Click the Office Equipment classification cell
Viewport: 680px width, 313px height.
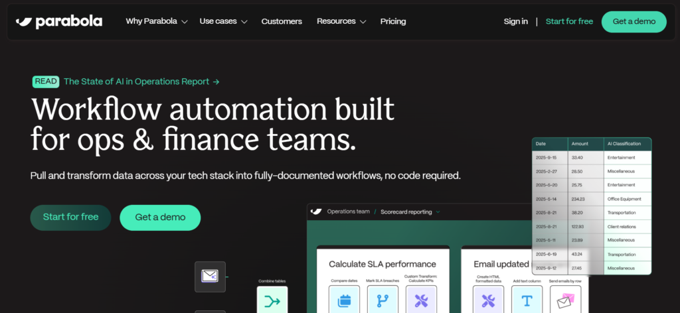[x=628, y=199]
